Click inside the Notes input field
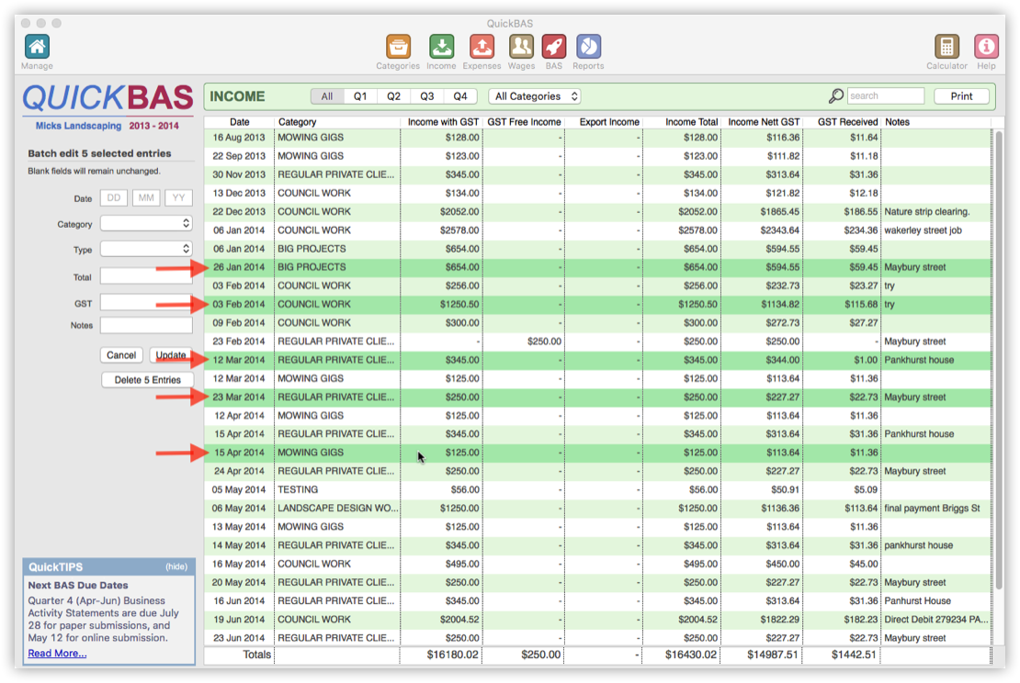Screen dimensions: 1020x683 click(146, 324)
